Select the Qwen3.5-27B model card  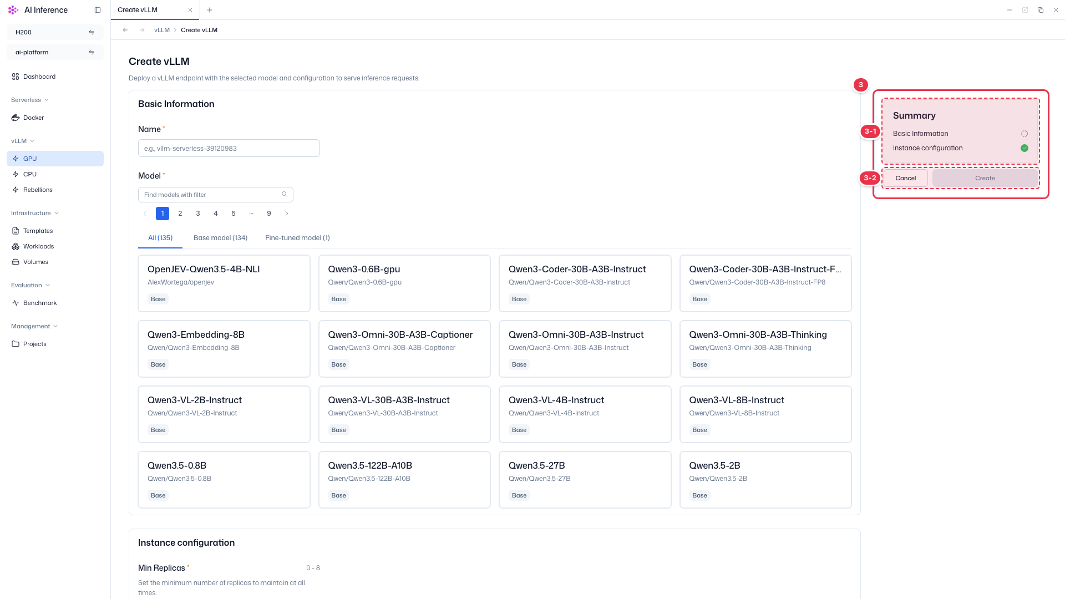click(x=585, y=480)
